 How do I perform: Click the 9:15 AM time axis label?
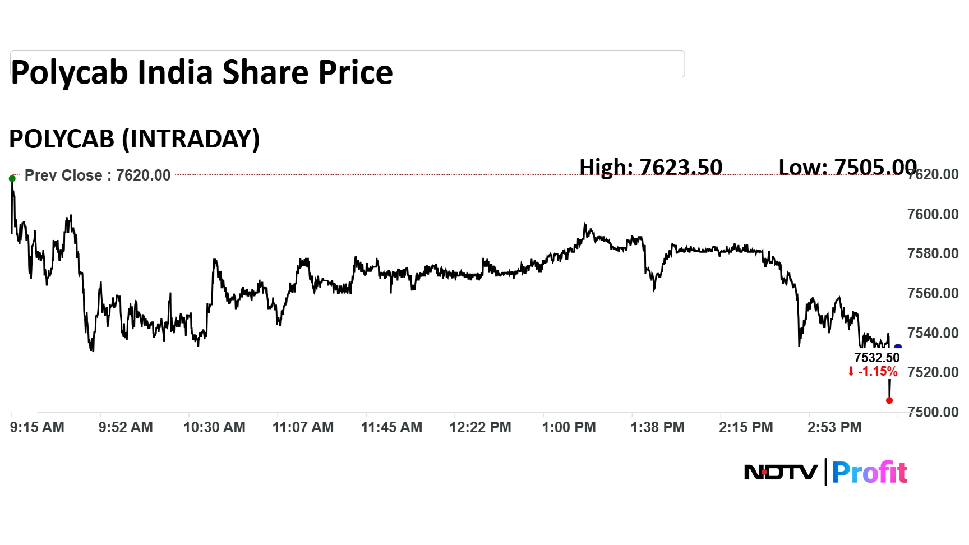37,427
